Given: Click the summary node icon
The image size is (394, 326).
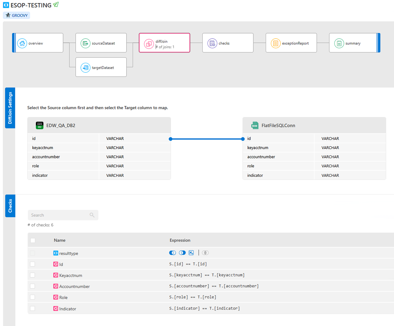Looking at the screenshot, I should (x=339, y=43).
